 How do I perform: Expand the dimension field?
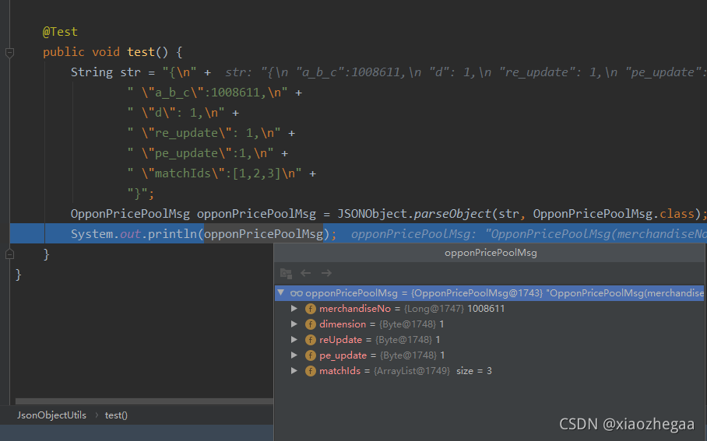point(294,324)
